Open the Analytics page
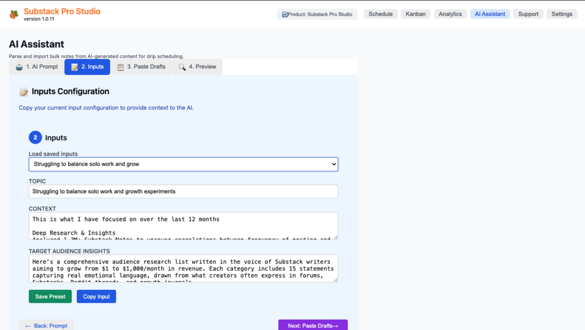 click(x=451, y=14)
